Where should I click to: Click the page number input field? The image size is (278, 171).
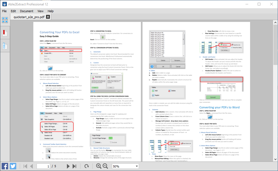click(x=44, y=166)
